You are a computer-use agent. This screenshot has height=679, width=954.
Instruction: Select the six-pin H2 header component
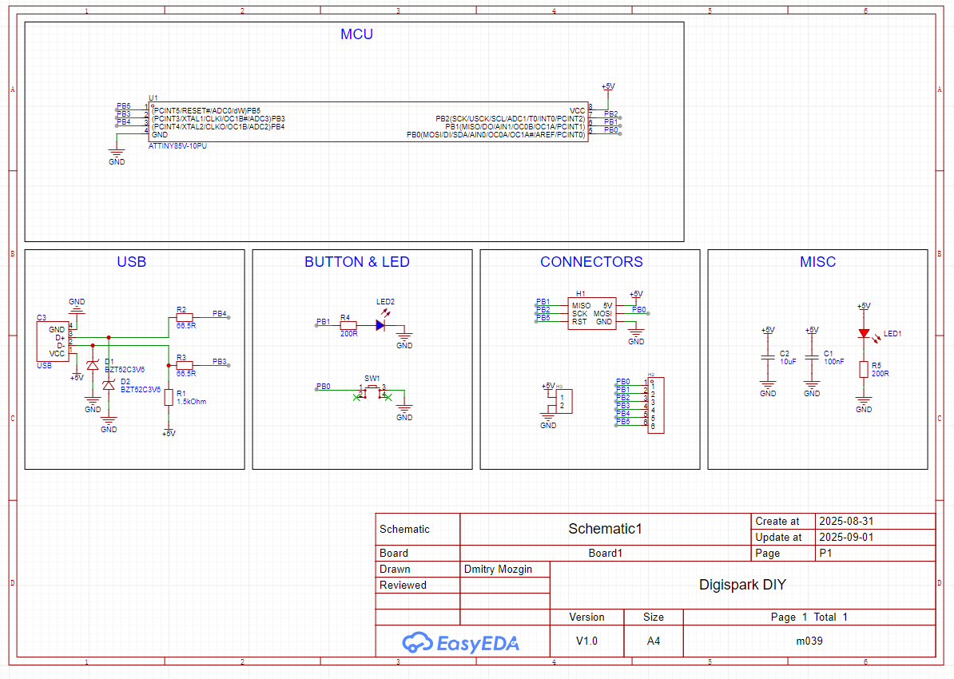[x=655, y=405]
